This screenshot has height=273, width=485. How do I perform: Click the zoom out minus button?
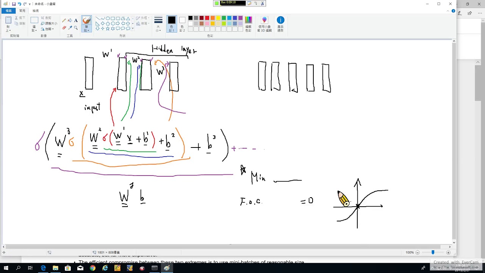click(418, 252)
